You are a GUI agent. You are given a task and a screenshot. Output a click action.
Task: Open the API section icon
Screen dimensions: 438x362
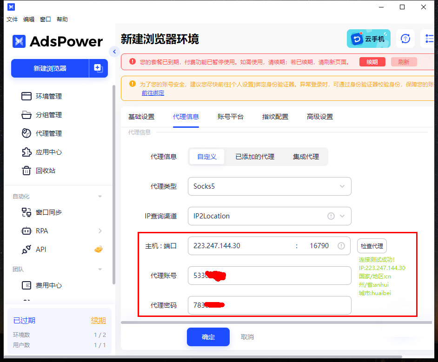tap(27, 250)
